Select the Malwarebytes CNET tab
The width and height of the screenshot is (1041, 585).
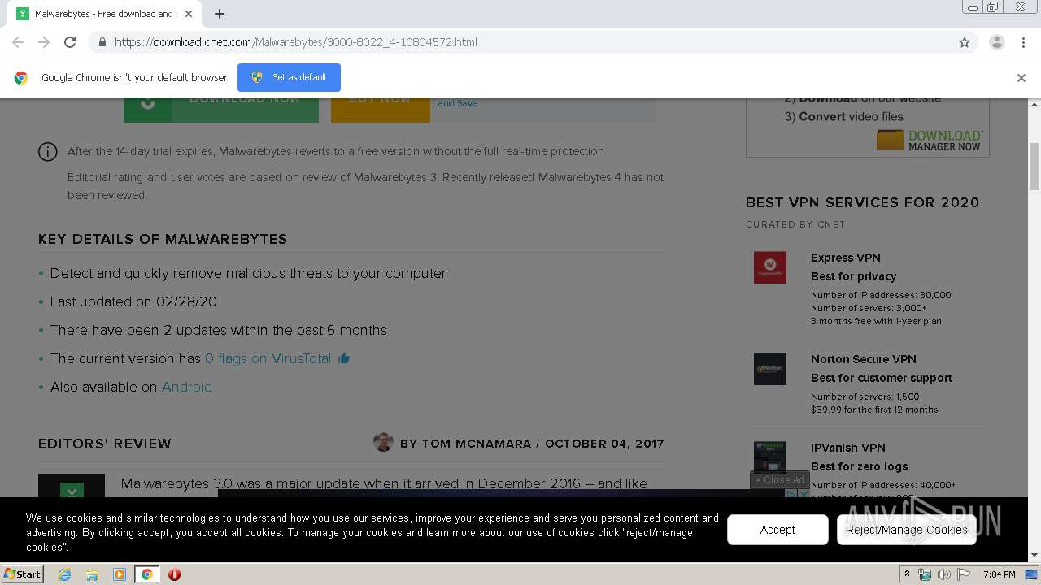[x=104, y=14]
